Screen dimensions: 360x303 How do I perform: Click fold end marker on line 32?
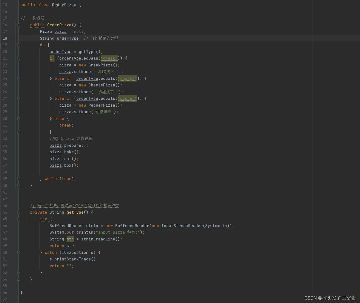click(19, 132)
